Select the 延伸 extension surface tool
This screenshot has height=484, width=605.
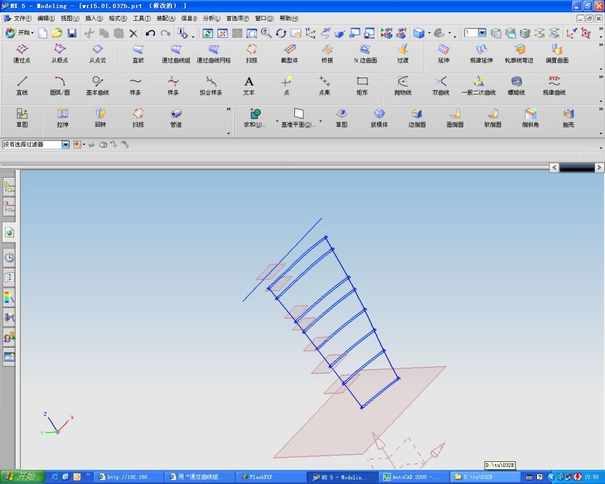point(444,54)
